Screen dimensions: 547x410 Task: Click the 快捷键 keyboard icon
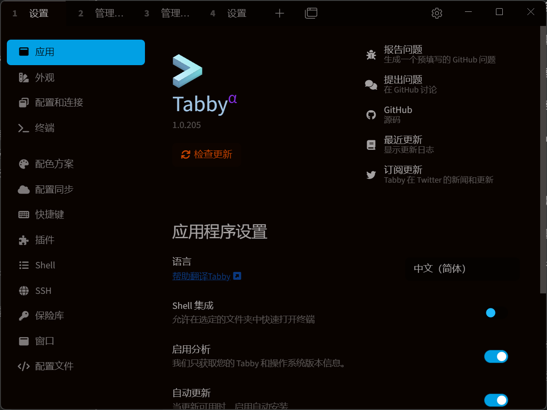tap(24, 215)
